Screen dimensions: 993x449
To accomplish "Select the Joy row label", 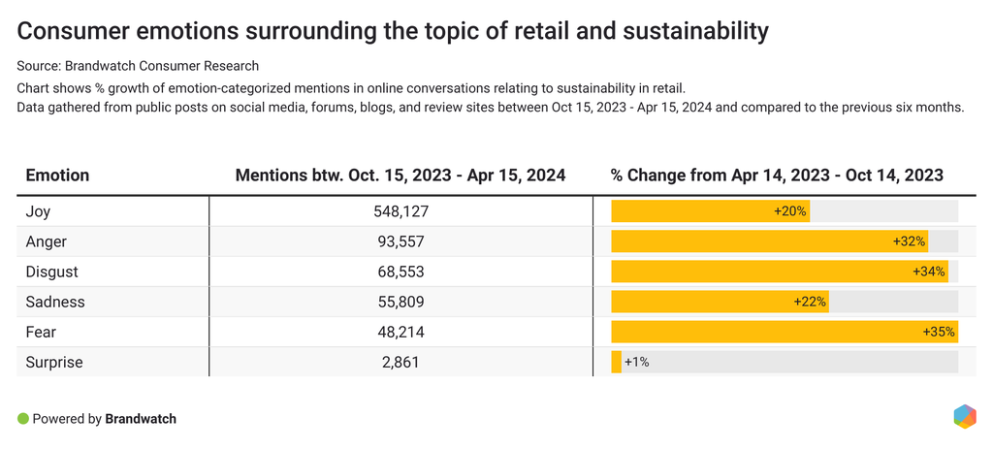I will (x=41, y=211).
